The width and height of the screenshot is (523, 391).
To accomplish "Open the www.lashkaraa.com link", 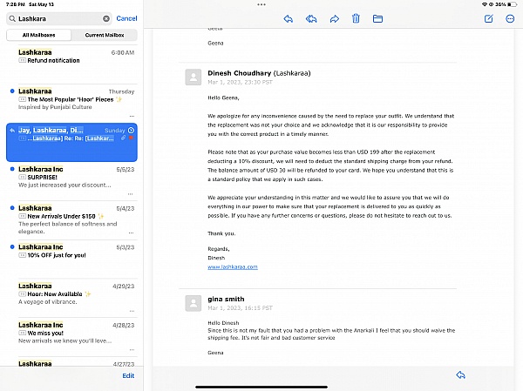I will pos(232,266).
